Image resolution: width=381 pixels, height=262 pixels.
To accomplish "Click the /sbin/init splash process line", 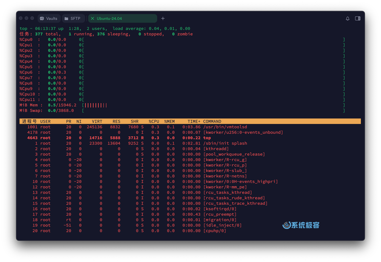I will coord(225,143).
